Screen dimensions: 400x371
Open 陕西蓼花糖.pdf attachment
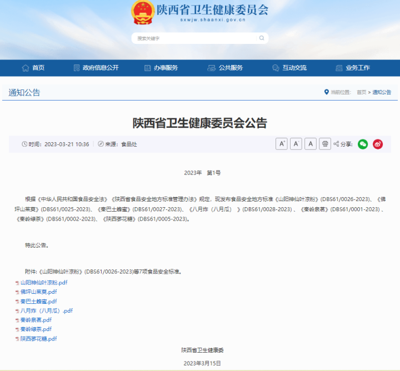click(38, 338)
